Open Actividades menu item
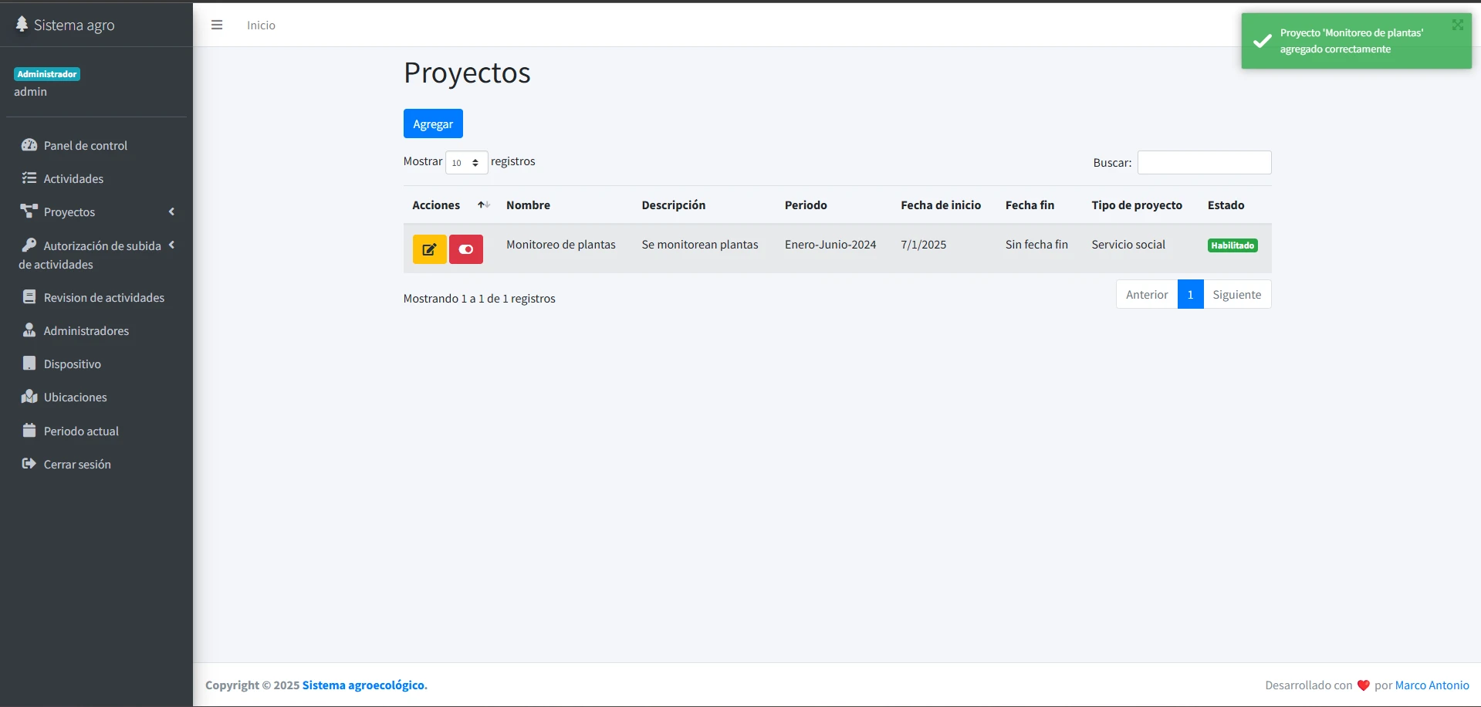 tap(96, 178)
